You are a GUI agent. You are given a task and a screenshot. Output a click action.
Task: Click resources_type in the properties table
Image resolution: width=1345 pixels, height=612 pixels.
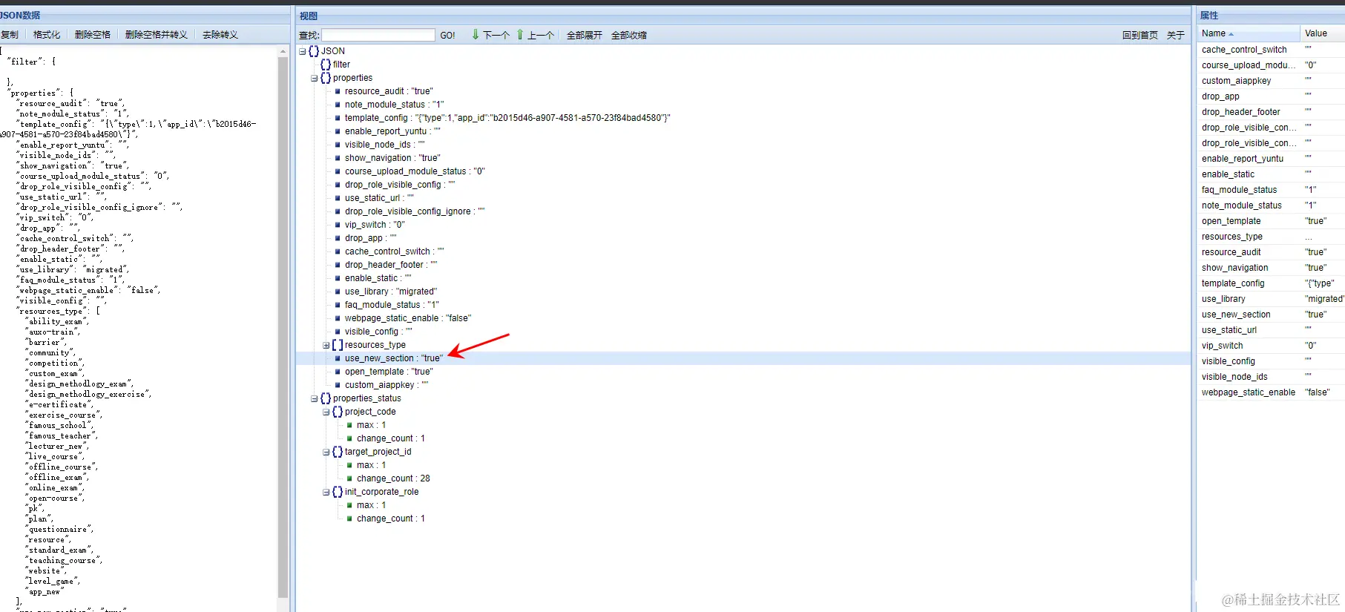point(1231,237)
